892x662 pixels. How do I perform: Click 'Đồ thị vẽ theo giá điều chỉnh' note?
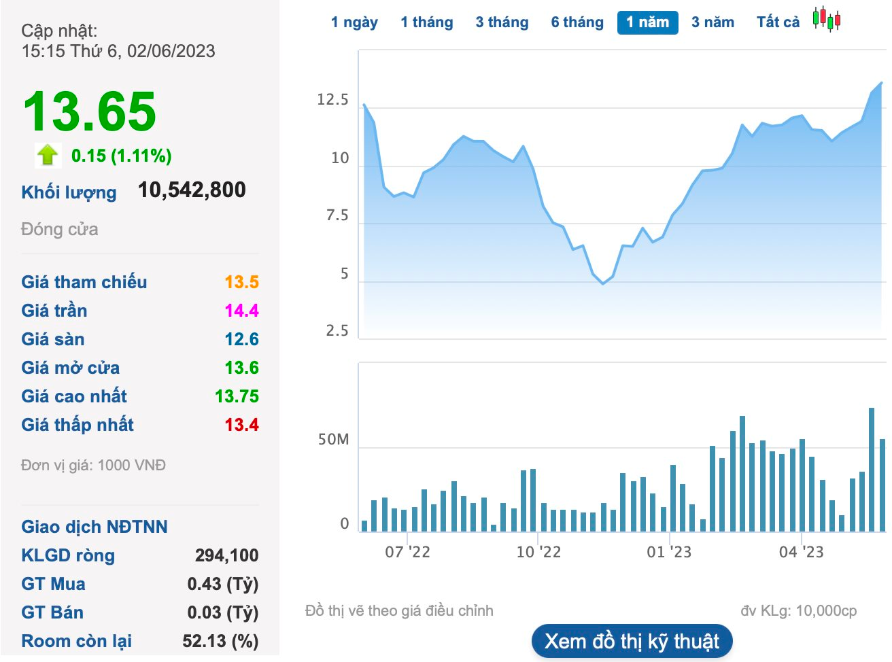pos(399,611)
